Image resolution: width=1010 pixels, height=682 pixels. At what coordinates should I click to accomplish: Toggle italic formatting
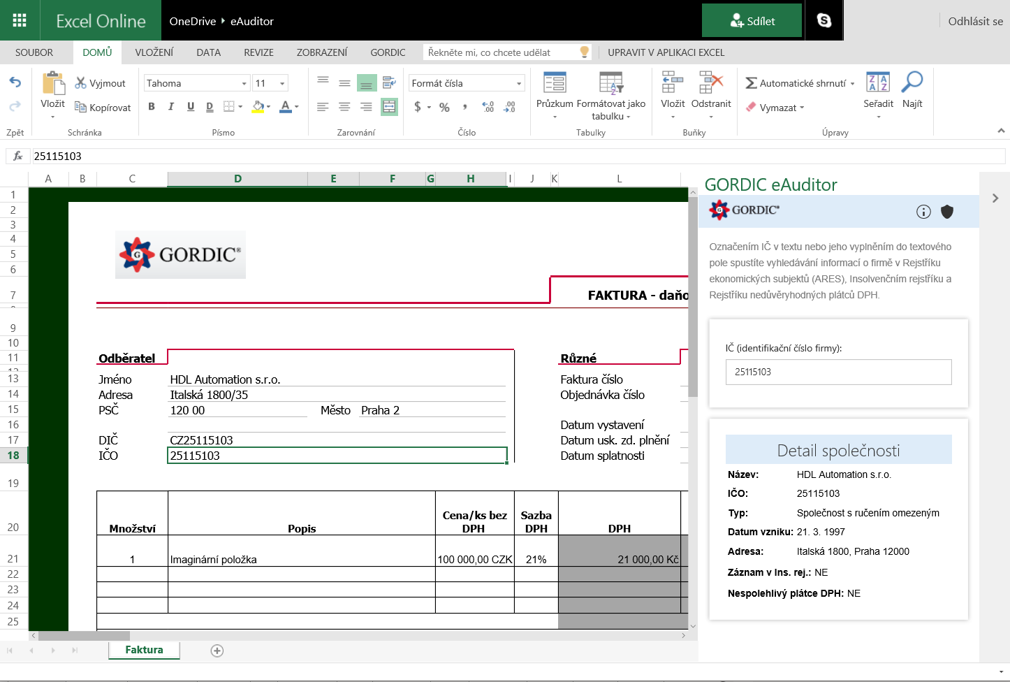171,106
